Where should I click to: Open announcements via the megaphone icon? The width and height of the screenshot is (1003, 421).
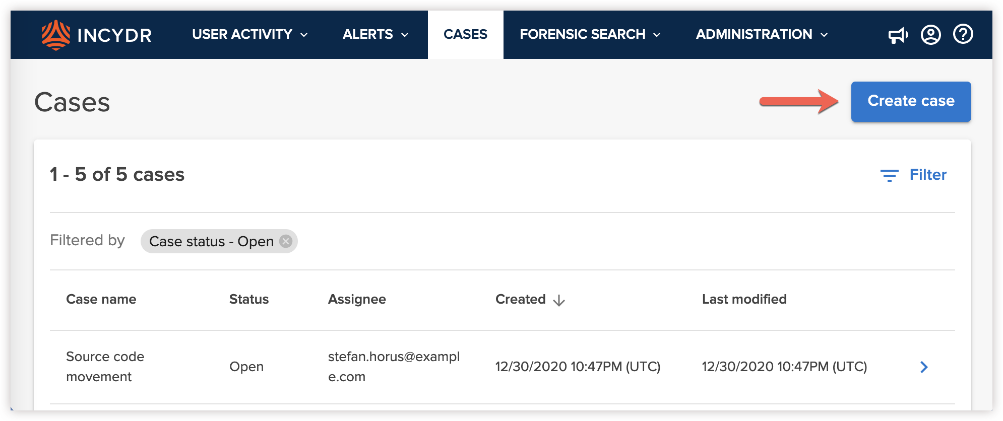point(899,34)
